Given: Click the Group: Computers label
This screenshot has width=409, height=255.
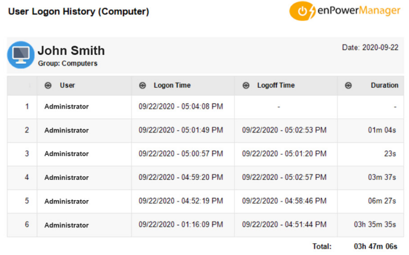Looking at the screenshot, I should point(68,63).
